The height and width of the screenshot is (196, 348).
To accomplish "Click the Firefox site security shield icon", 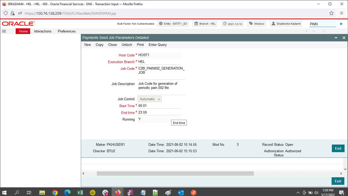I will [6, 13].
